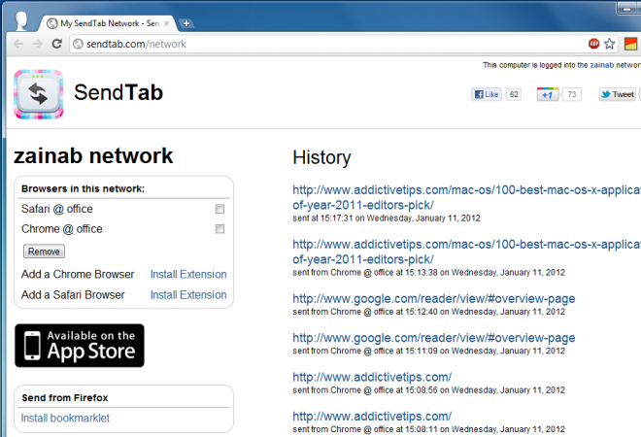Click the Browsers in this network heading

pyautogui.click(x=83, y=188)
